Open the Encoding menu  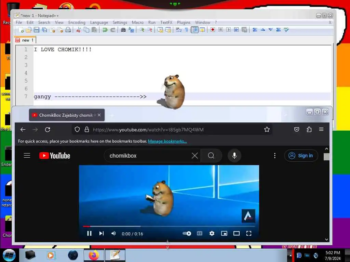point(77,23)
